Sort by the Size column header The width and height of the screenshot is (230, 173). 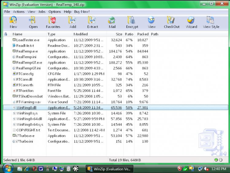click(x=119, y=34)
